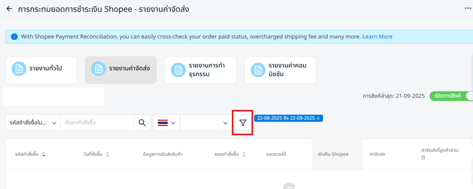The image size is (473, 189).
Task: Remove the 22-08-2025 date range filter tag
Action: (x=318, y=118)
